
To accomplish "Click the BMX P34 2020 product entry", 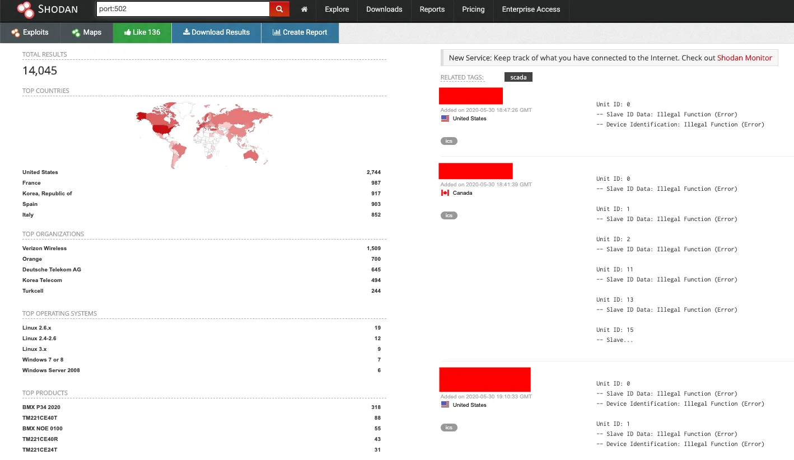I will (40, 407).
